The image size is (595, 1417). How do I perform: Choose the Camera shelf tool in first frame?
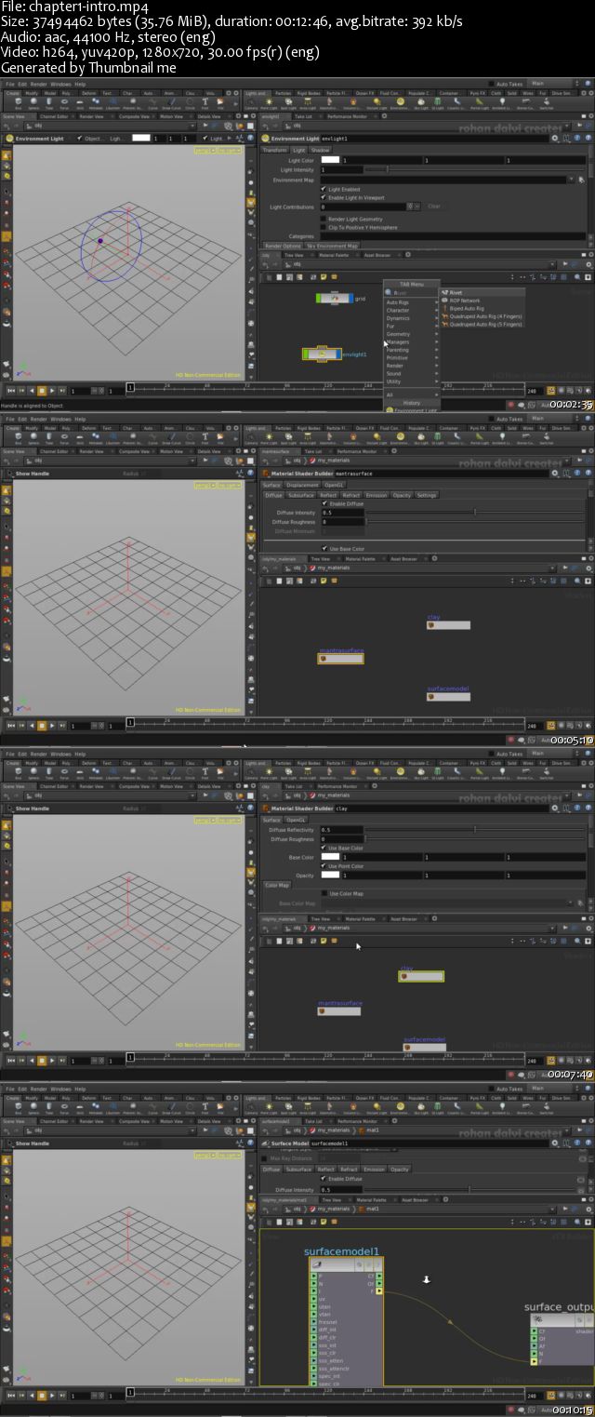(x=249, y=102)
